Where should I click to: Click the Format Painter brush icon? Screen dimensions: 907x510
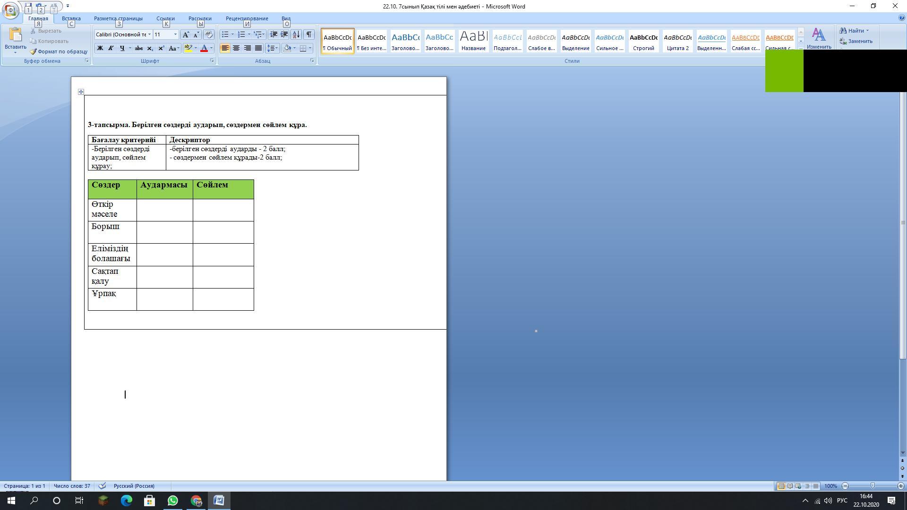[x=34, y=51]
